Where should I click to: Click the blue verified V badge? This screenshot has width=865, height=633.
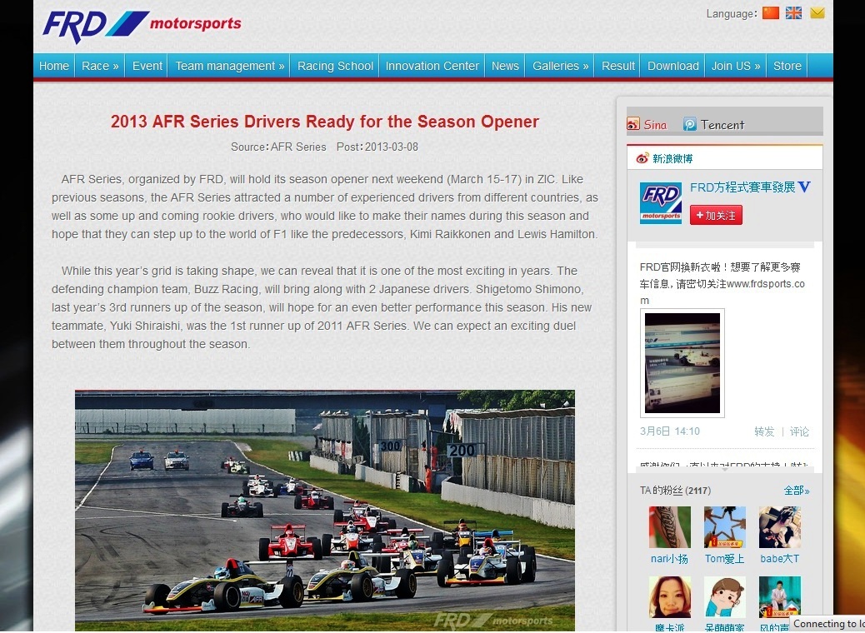(804, 187)
